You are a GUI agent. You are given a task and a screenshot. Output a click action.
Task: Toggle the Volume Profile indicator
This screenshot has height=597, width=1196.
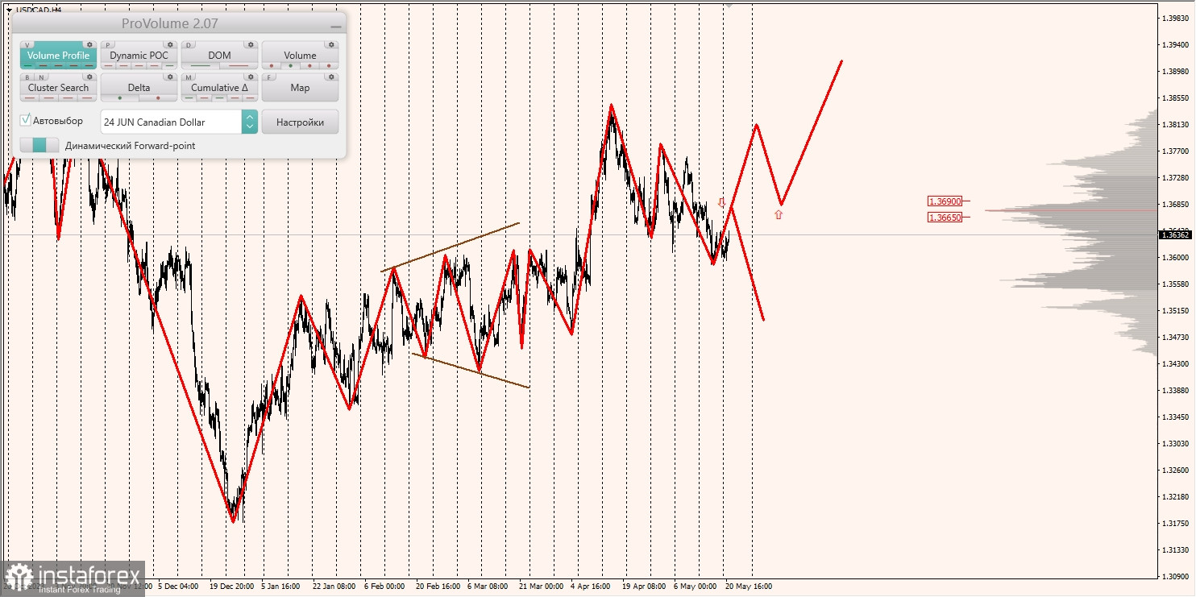coord(59,56)
